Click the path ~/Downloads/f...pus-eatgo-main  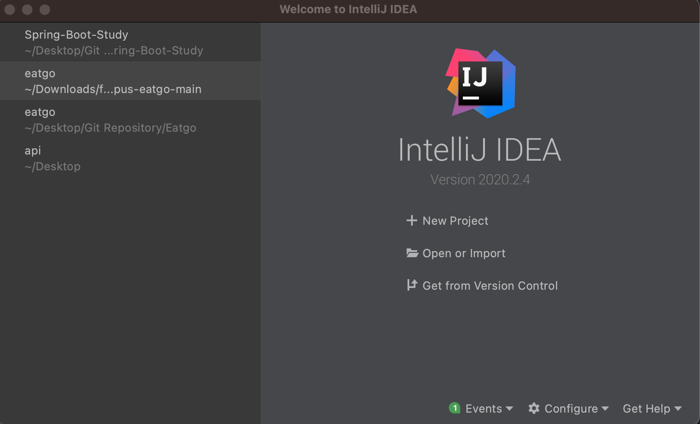click(x=113, y=89)
